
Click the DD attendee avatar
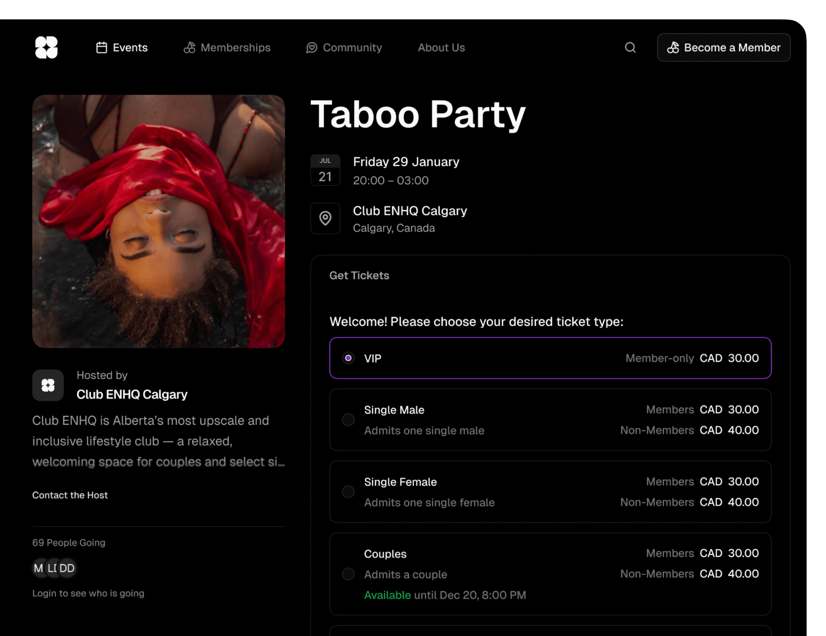click(66, 568)
